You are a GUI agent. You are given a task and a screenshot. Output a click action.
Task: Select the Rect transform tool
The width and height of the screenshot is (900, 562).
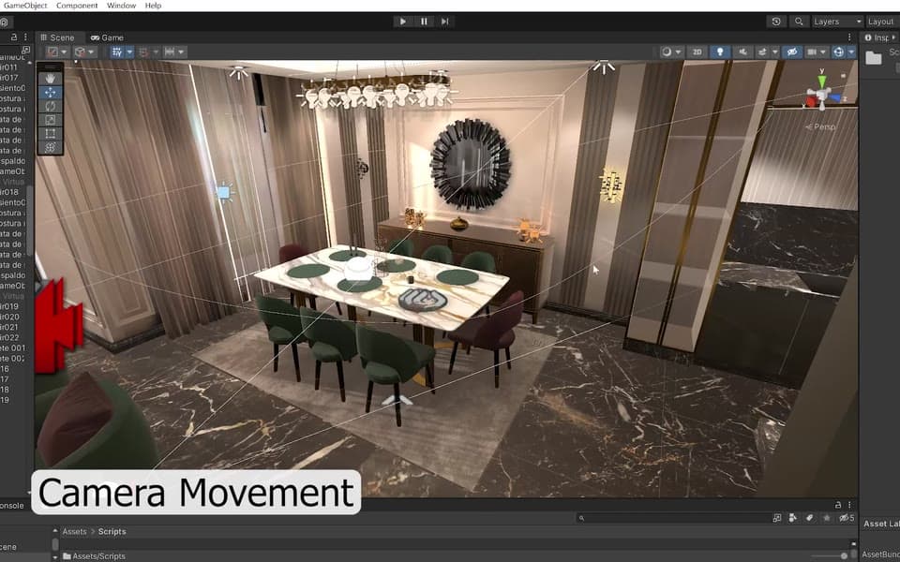(51, 134)
